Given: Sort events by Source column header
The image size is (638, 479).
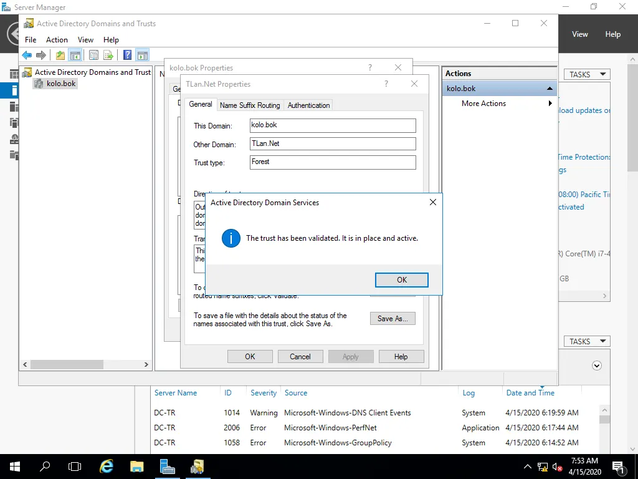Looking at the screenshot, I should point(296,393).
